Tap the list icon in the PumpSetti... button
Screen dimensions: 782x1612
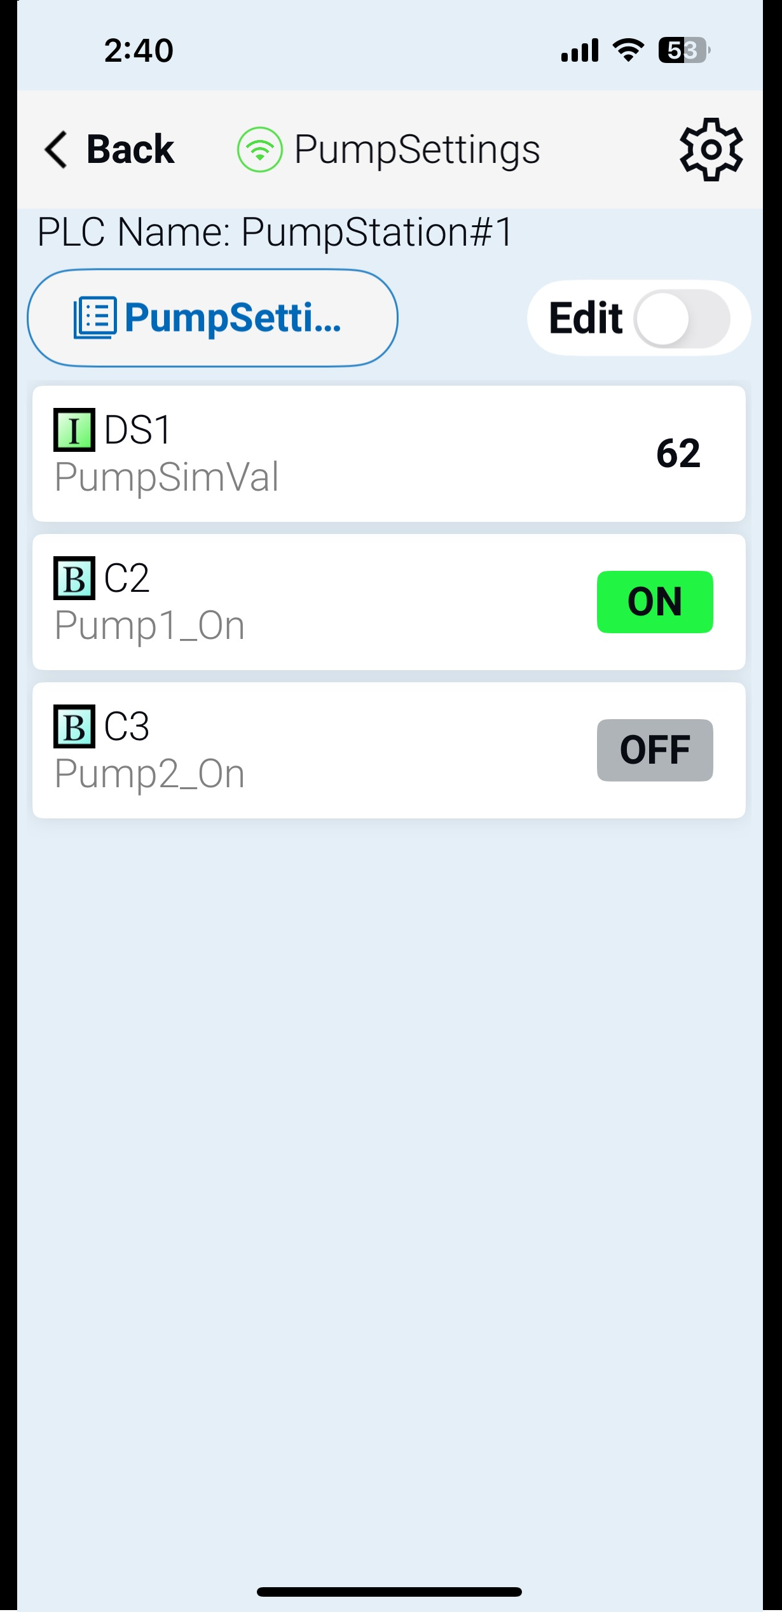click(95, 318)
